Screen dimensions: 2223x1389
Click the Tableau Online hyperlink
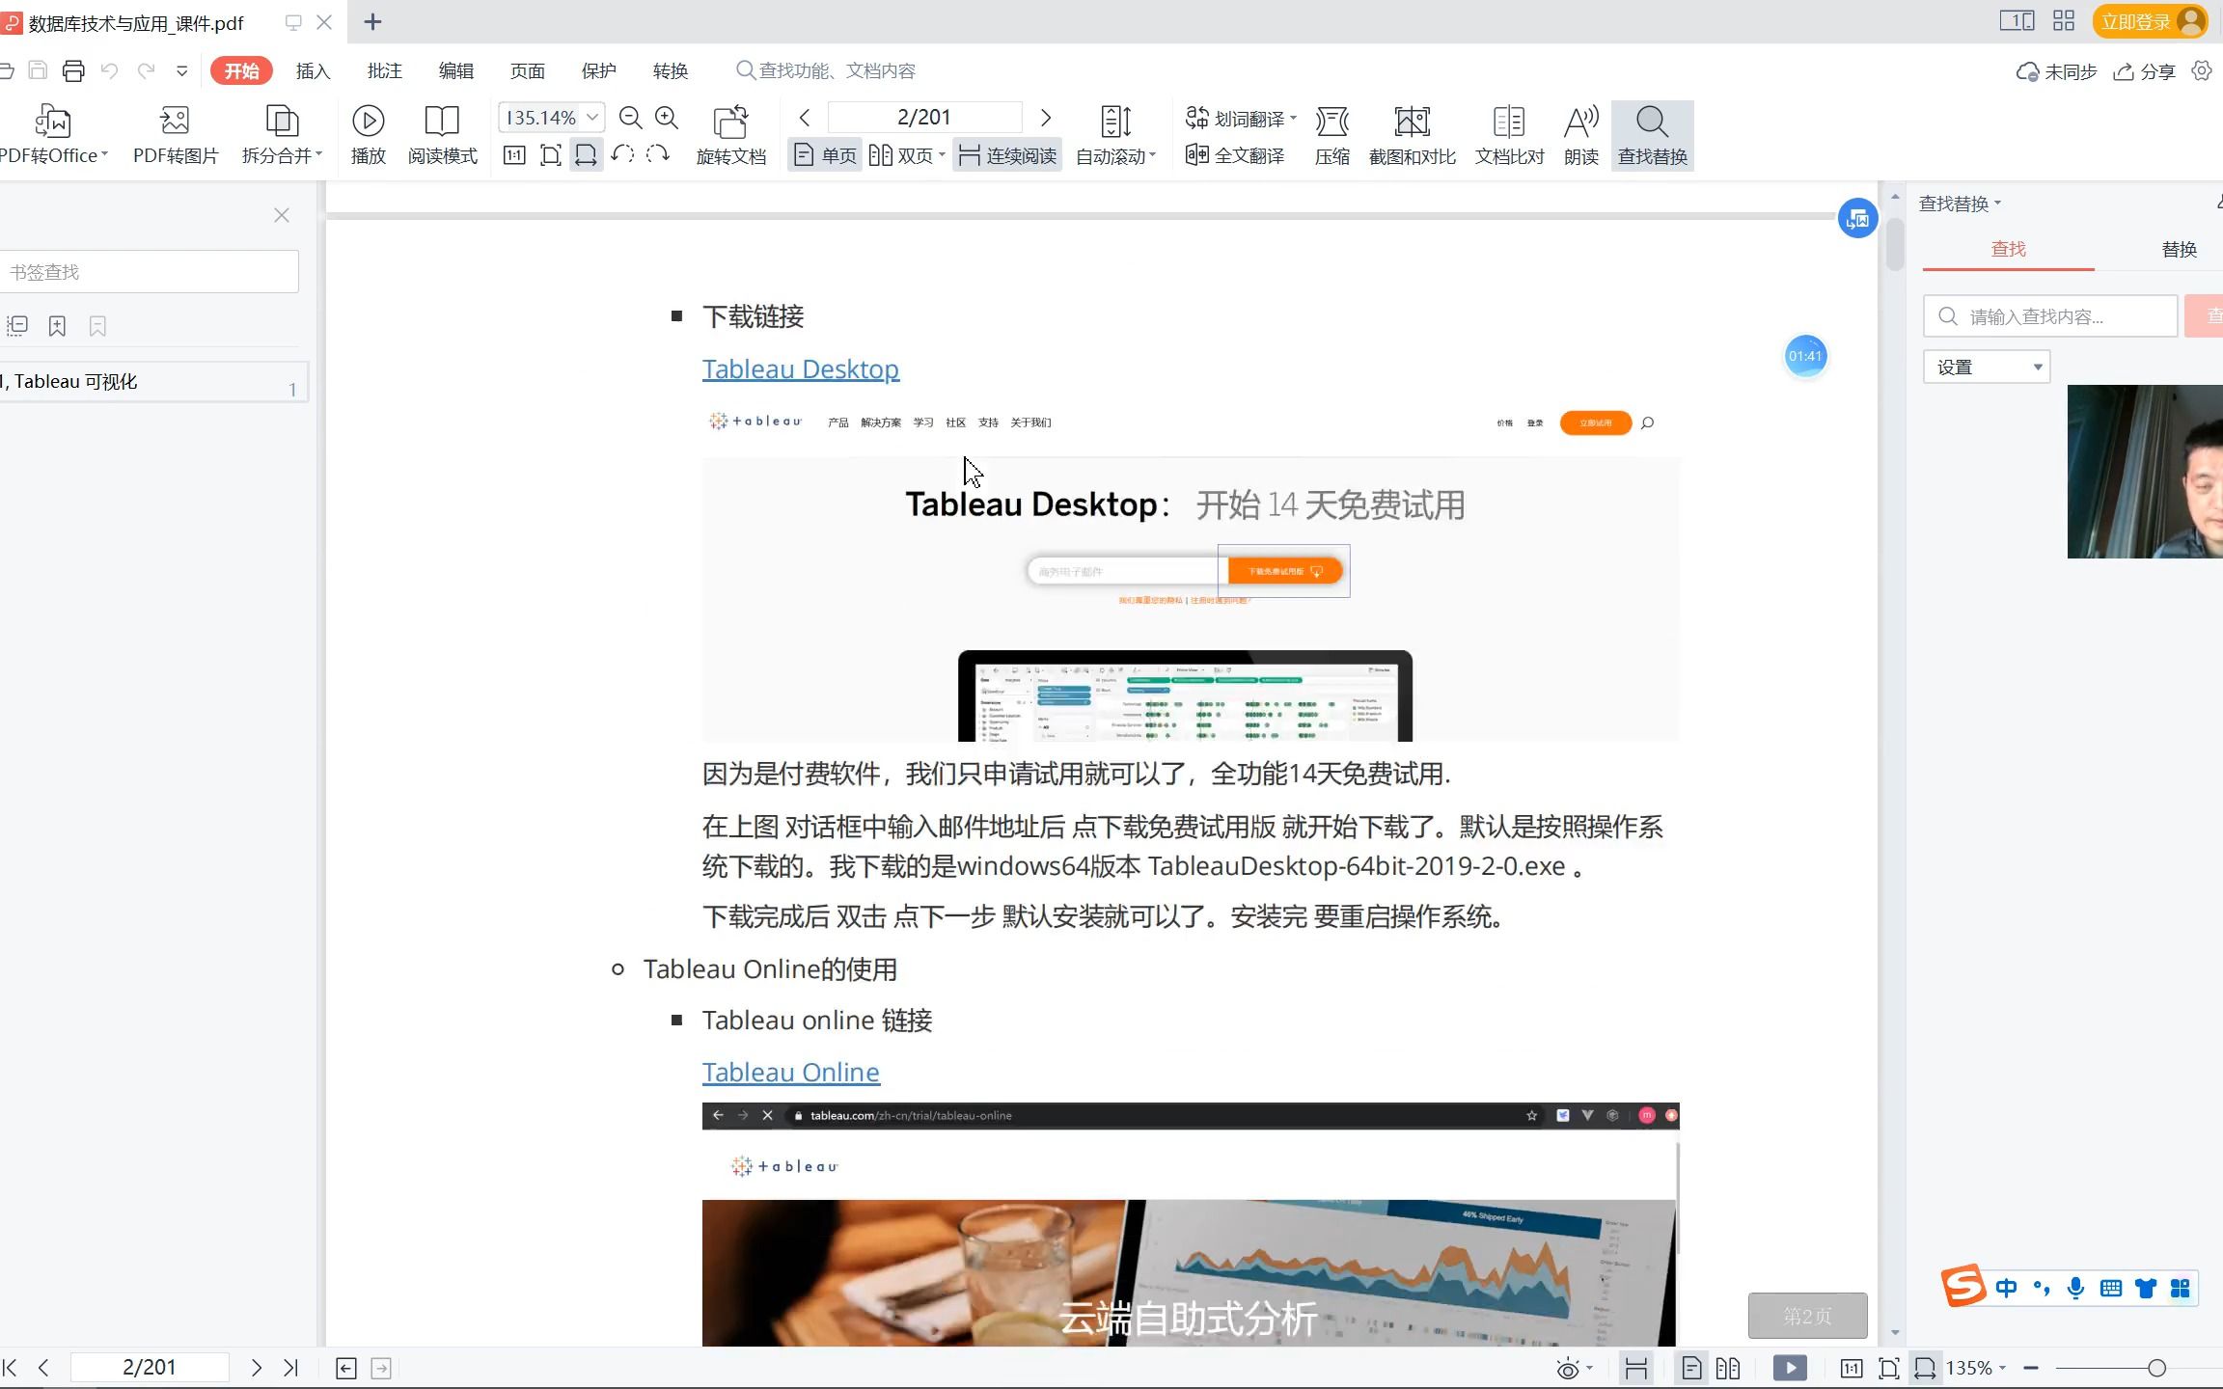click(791, 1072)
